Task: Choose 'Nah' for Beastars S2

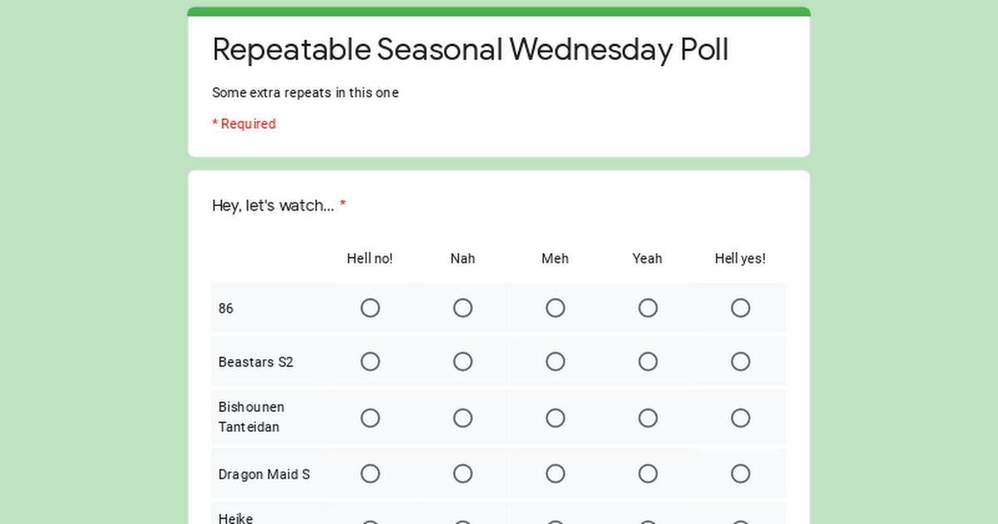Action: pyautogui.click(x=462, y=362)
